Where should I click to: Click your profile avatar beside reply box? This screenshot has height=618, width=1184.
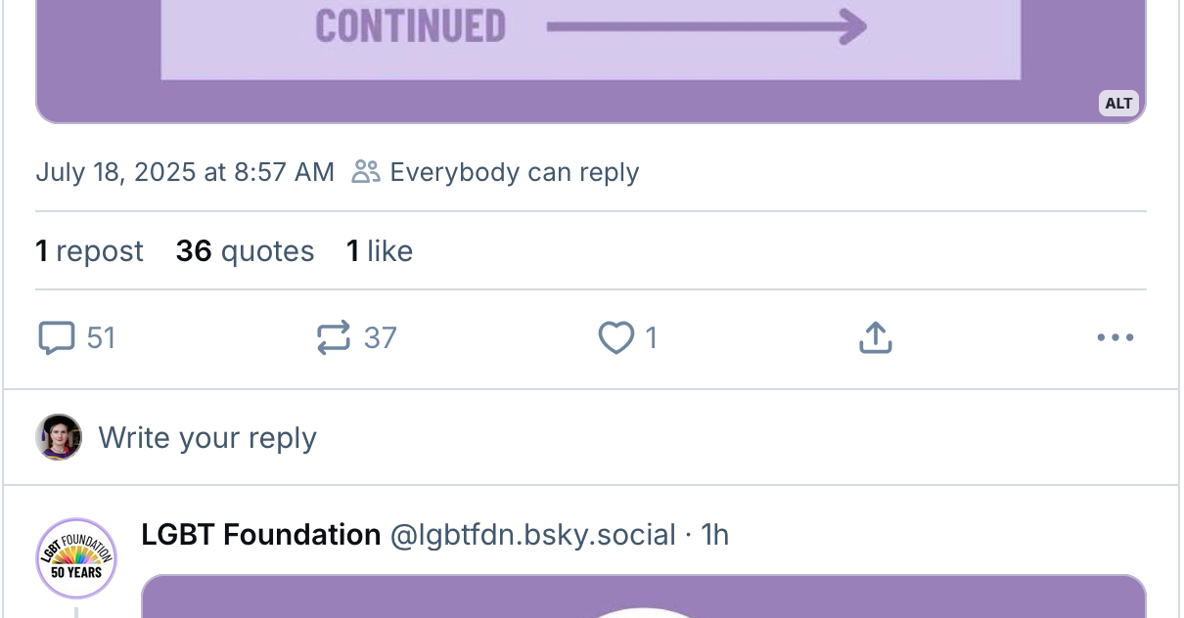tap(59, 437)
